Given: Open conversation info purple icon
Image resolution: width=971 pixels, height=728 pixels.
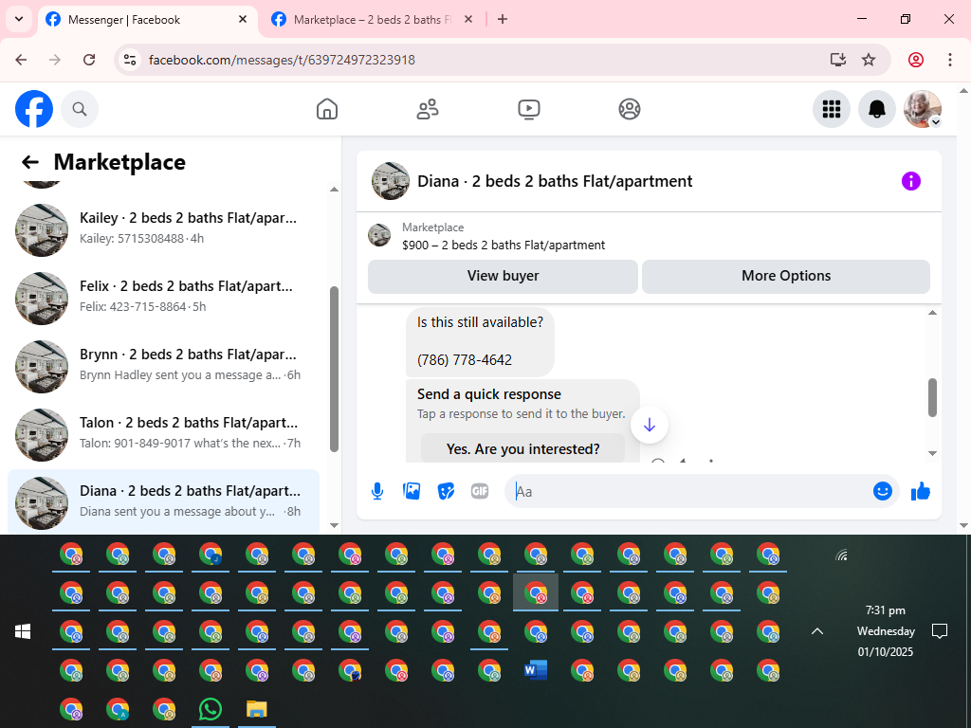Looking at the screenshot, I should (911, 181).
